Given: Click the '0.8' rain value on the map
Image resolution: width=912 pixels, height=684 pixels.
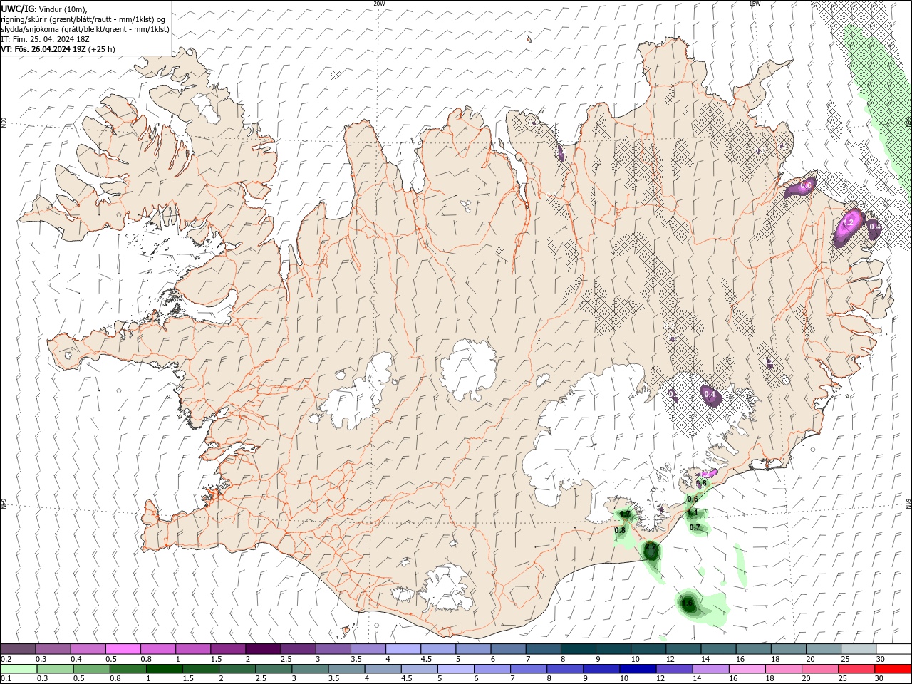Looking at the screenshot, I should tap(620, 530).
